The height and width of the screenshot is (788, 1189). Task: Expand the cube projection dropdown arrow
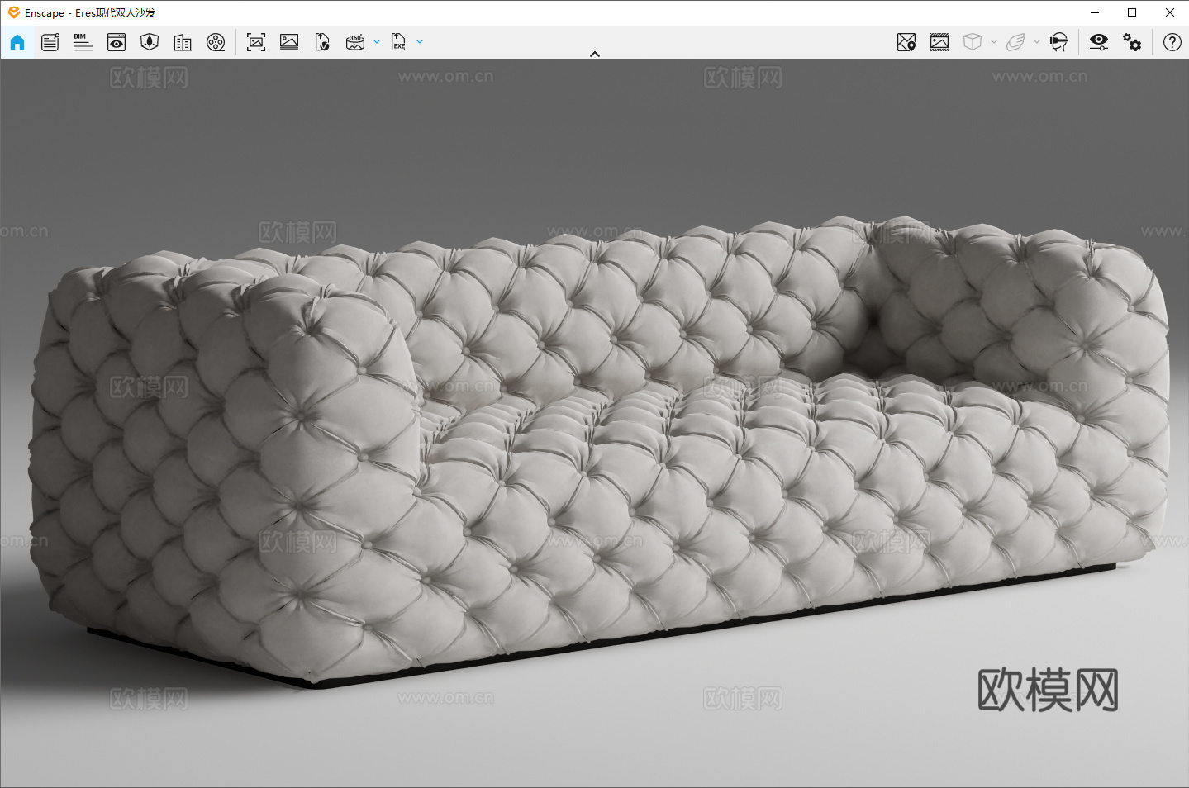(994, 42)
